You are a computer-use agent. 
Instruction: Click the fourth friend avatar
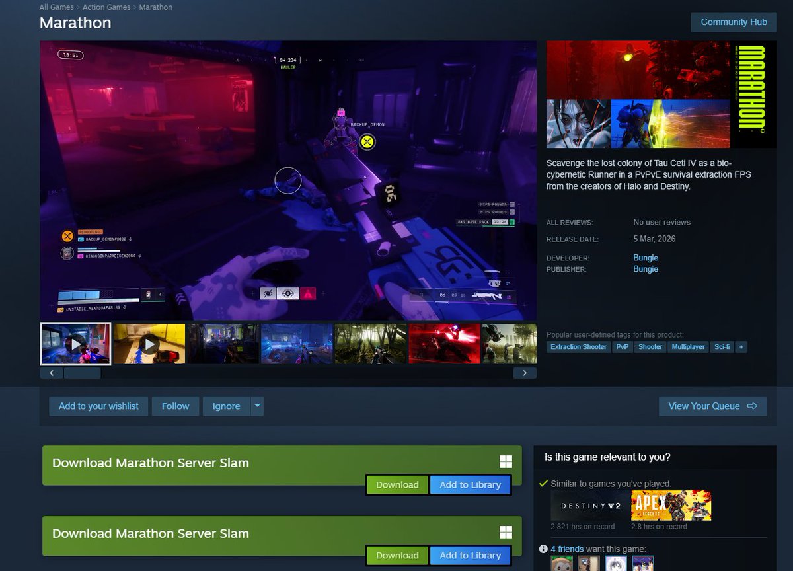point(643,563)
